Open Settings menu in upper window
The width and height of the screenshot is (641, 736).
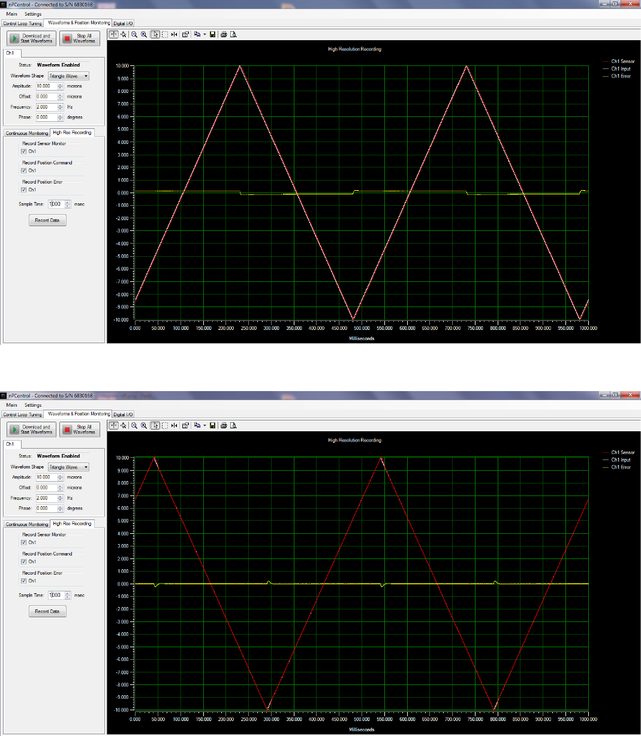point(33,14)
